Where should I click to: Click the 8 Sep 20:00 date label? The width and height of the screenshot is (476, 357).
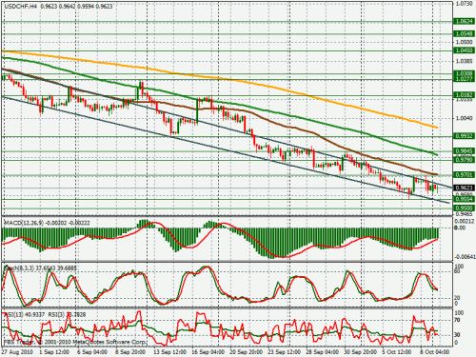[130, 352]
